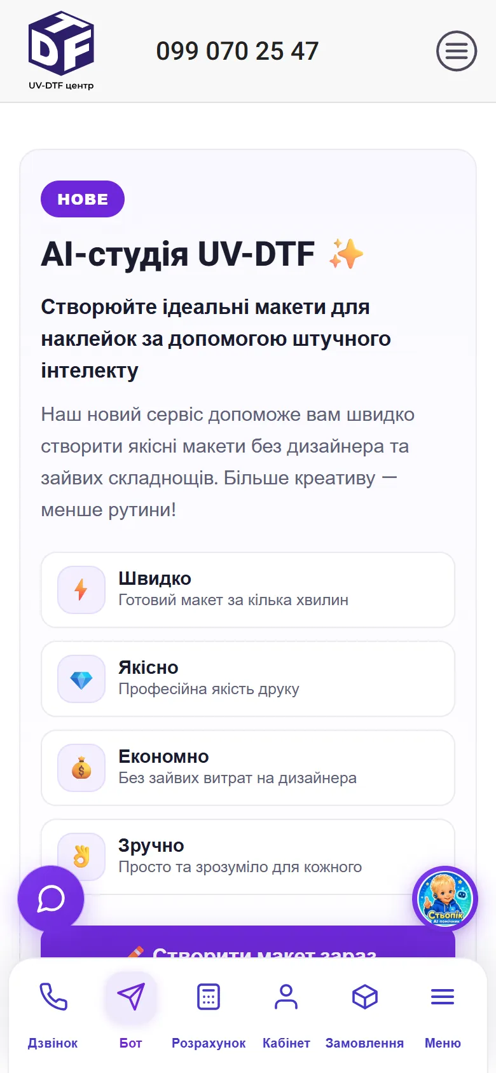Click the lightning bolt icon
Screen dimensions: 496x1073
(x=81, y=590)
